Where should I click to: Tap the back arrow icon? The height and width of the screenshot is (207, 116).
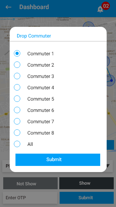click(x=8, y=7)
